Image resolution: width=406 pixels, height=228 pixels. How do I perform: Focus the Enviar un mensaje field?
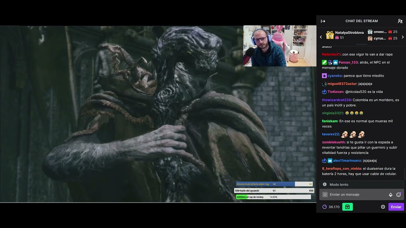point(362,195)
